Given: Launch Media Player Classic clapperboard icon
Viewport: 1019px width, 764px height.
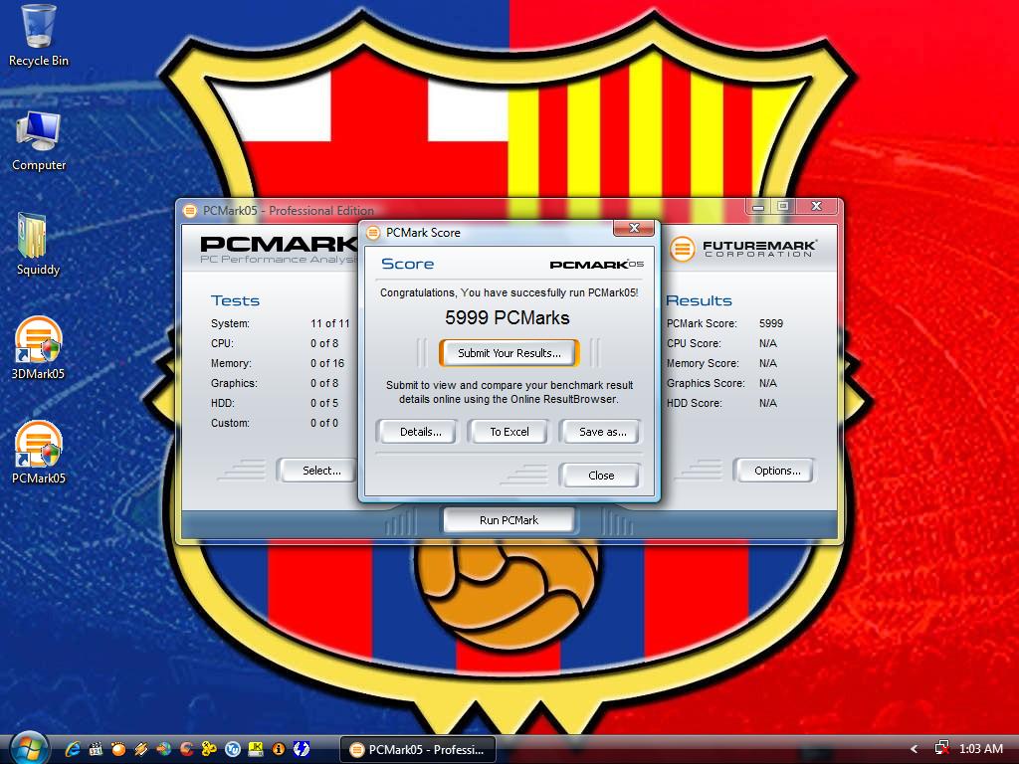Looking at the screenshot, I should click(96, 749).
